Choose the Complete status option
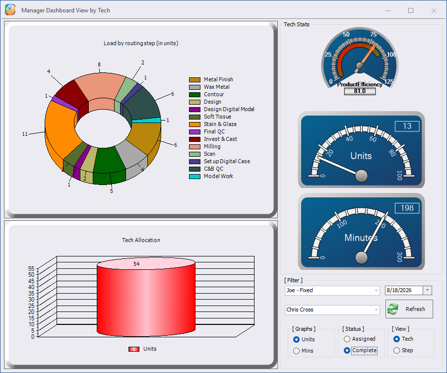Screen dimensions: 447x373 [347, 351]
